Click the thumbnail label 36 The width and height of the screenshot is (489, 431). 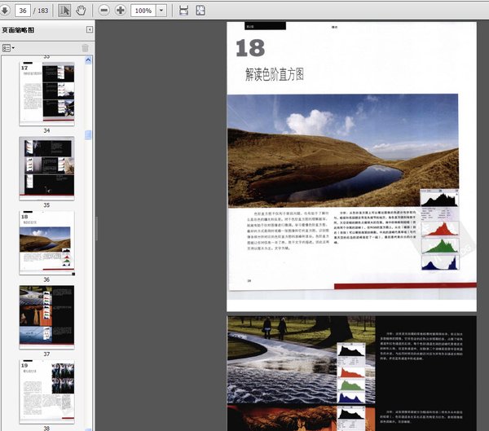click(x=46, y=279)
